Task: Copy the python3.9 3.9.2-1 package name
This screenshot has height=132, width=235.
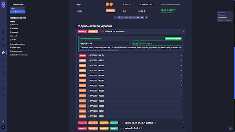Action: click(142, 128)
